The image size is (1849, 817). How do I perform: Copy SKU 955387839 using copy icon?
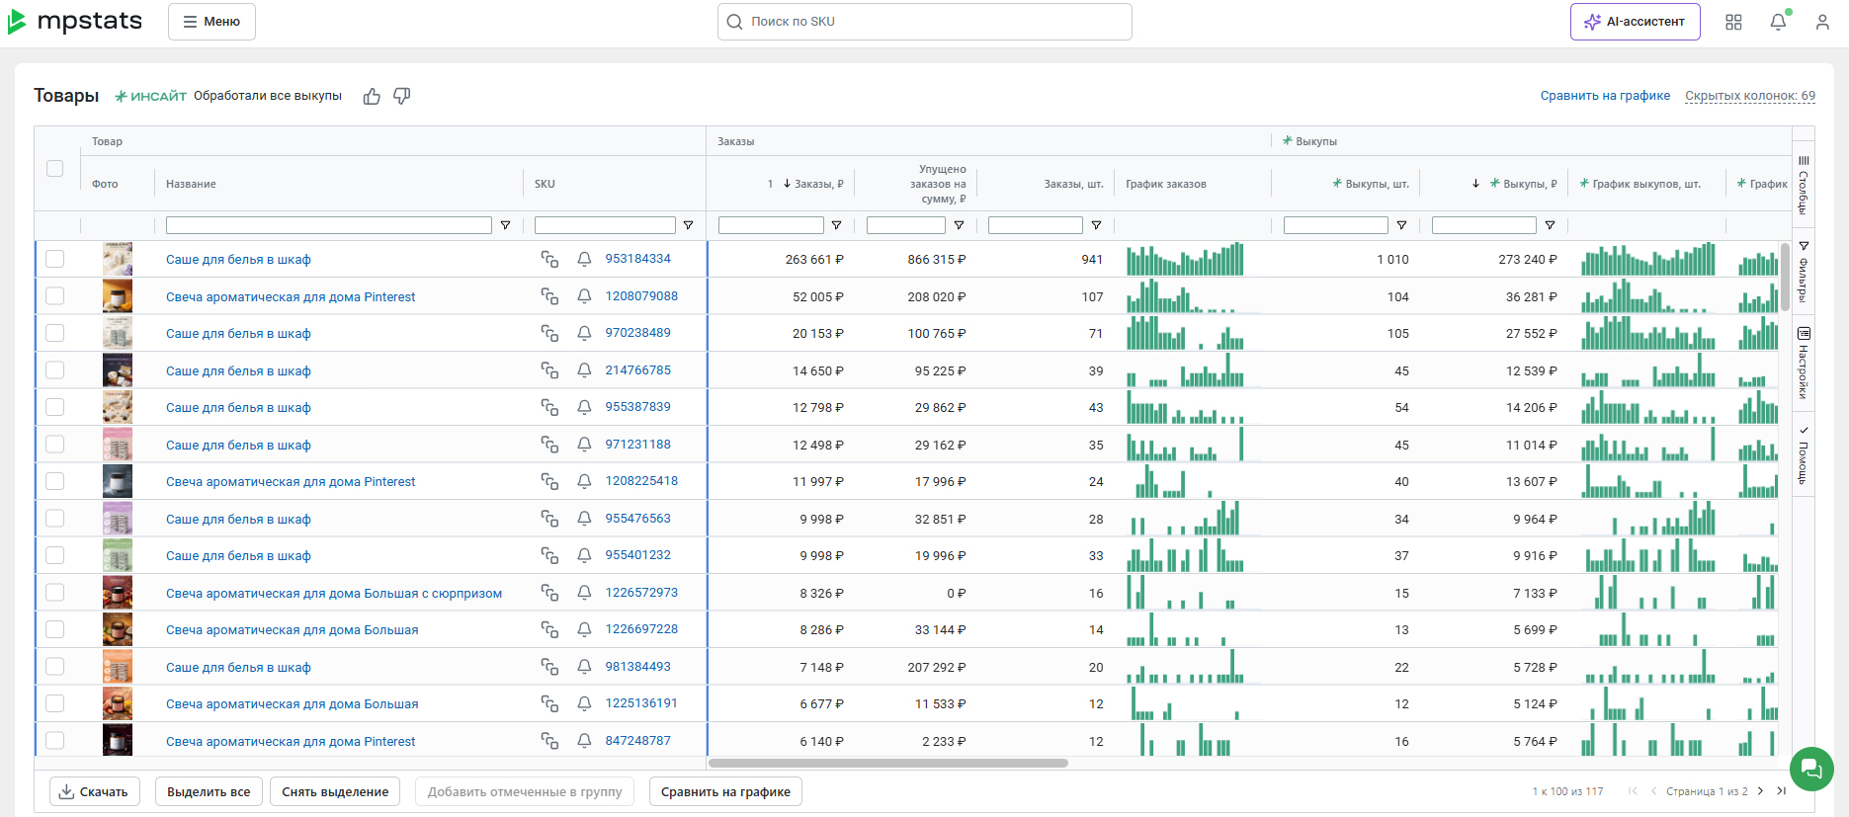(549, 407)
